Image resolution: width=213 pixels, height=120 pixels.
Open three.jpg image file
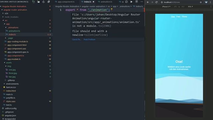point(13,73)
